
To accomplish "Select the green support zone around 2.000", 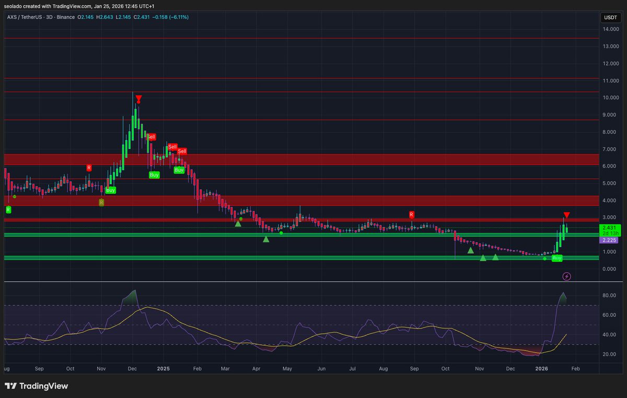I will click(x=300, y=235).
